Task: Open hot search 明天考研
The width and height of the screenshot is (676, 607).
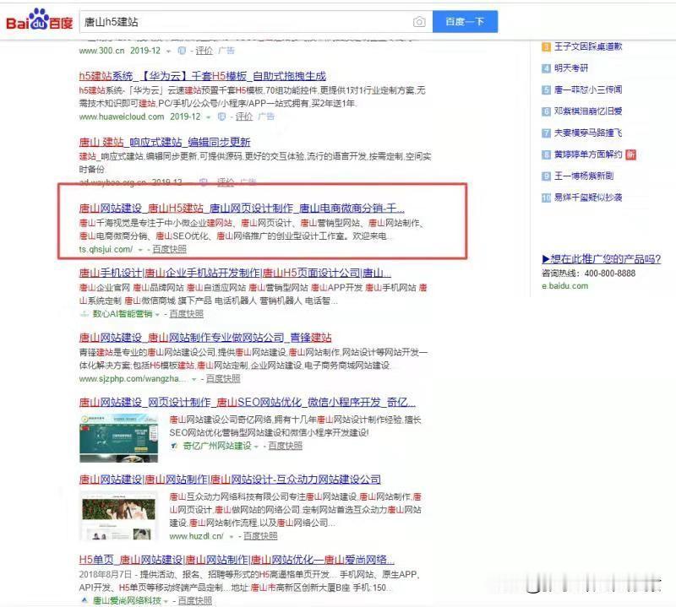Action: (571, 68)
